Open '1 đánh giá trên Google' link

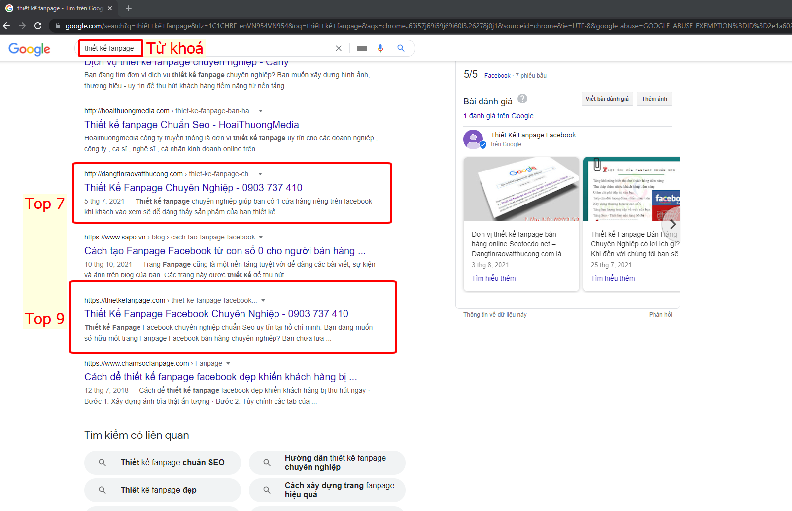pyautogui.click(x=498, y=116)
